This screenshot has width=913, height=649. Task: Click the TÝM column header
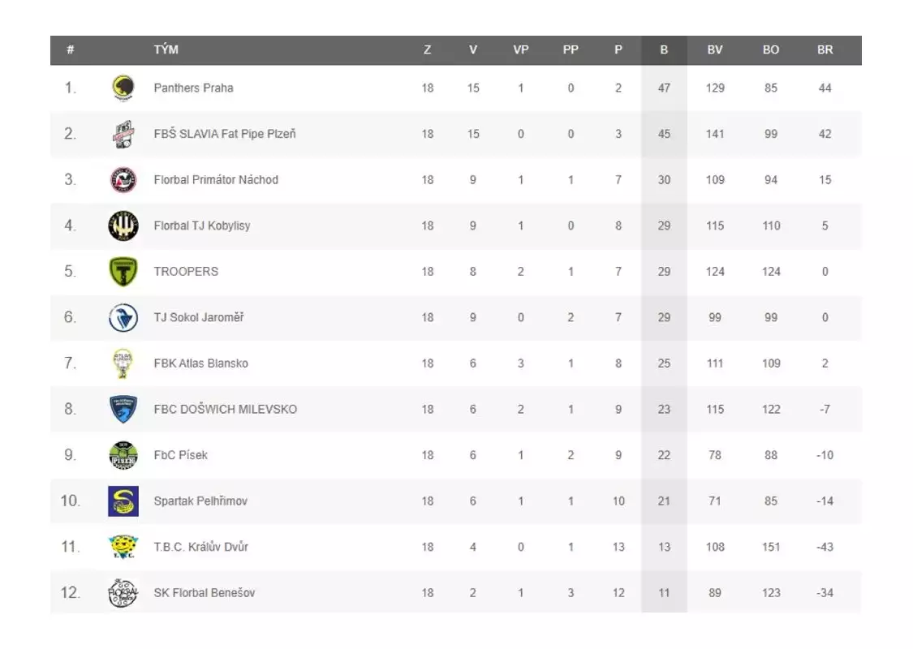tap(166, 50)
